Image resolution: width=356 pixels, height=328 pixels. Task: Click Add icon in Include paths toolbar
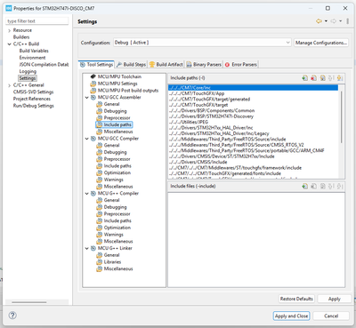(x=304, y=78)
